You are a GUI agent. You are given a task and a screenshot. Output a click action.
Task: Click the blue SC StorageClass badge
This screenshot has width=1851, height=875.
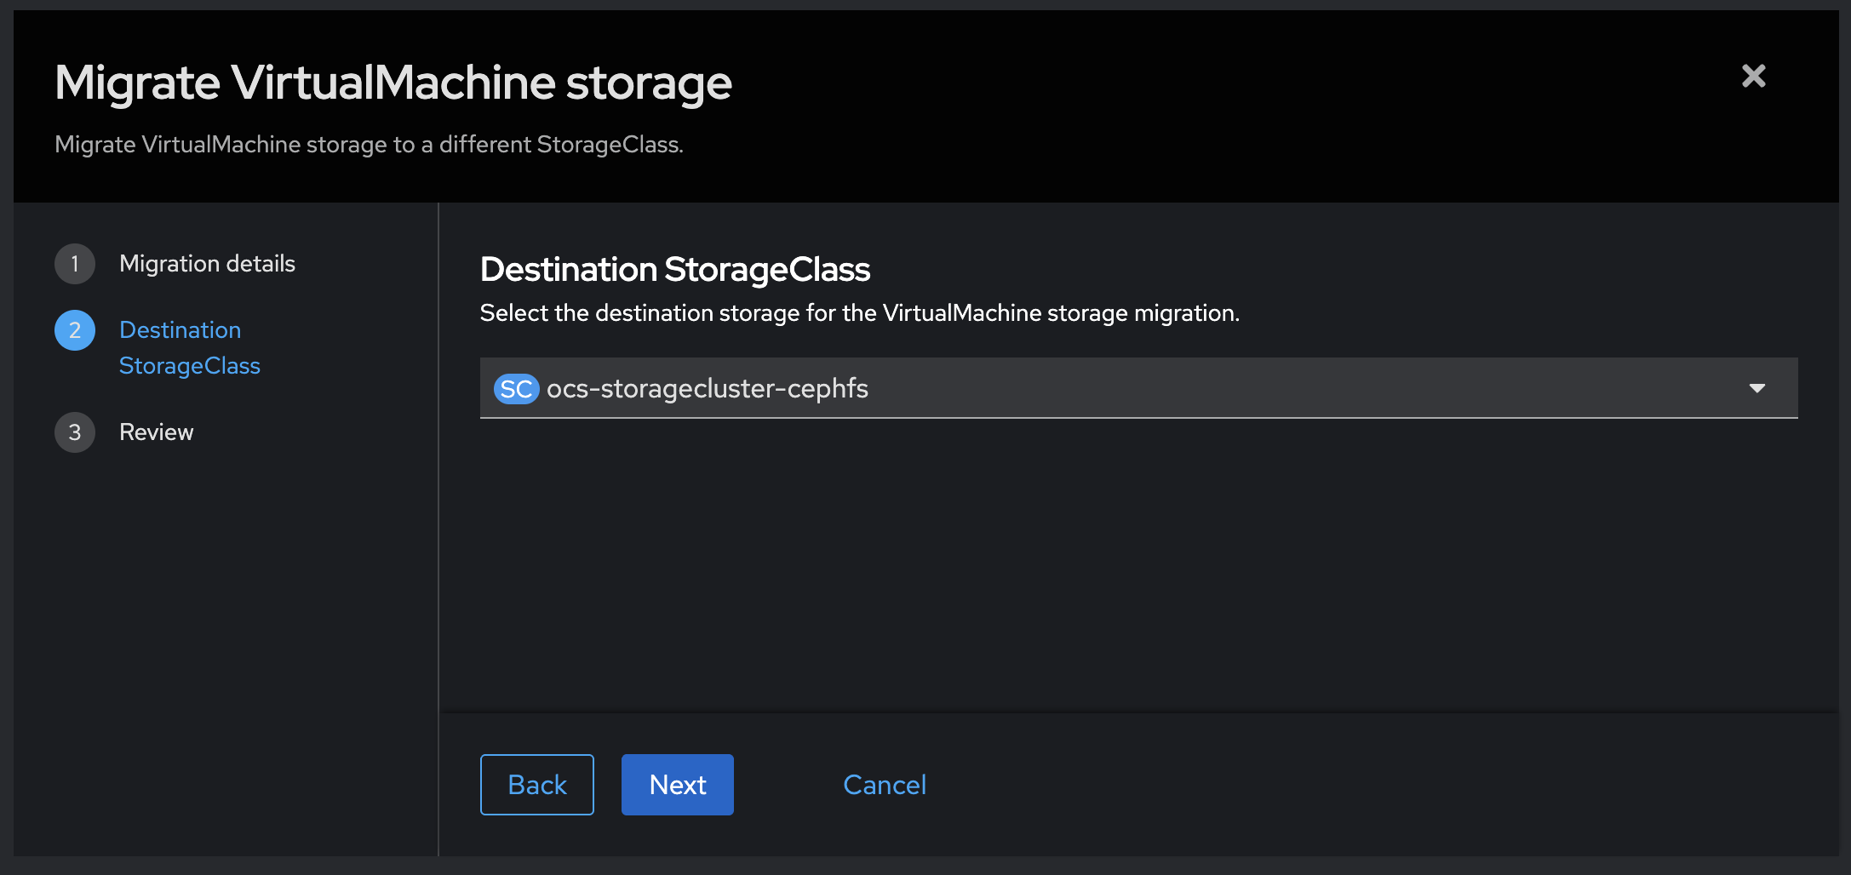[x=516, y=389]
